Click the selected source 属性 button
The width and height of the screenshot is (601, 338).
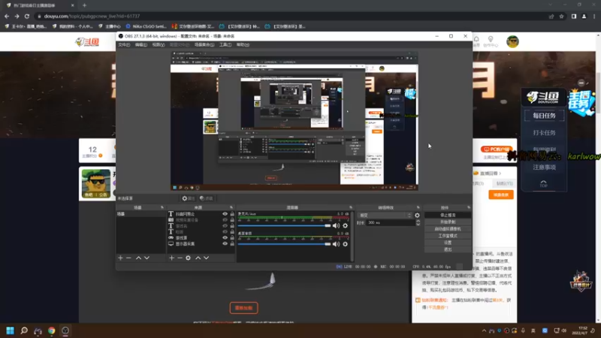[189, 198]
